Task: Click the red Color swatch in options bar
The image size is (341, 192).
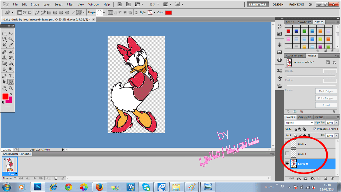Action: (169, 12)
